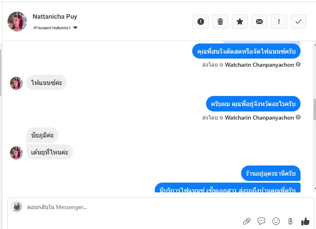The height and width of the screenshot is (229, 316).
Task: Expand the กำหนดการสนทนา dropdown
Action: [x=55, y=28]
